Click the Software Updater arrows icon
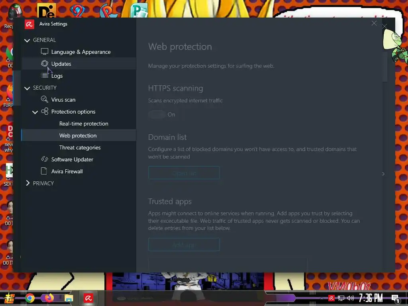 (x=45, y=159)
